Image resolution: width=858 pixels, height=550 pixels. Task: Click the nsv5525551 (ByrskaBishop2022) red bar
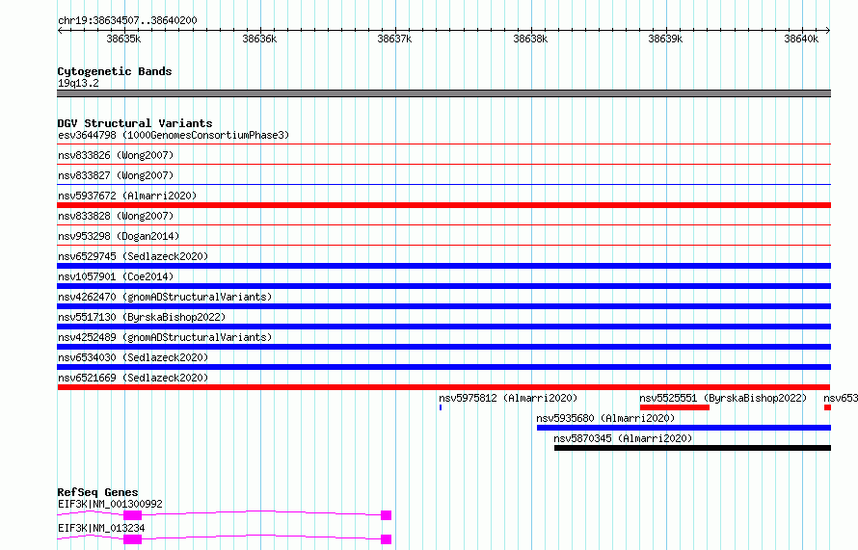pyautogui.click(x=674, y=407)
